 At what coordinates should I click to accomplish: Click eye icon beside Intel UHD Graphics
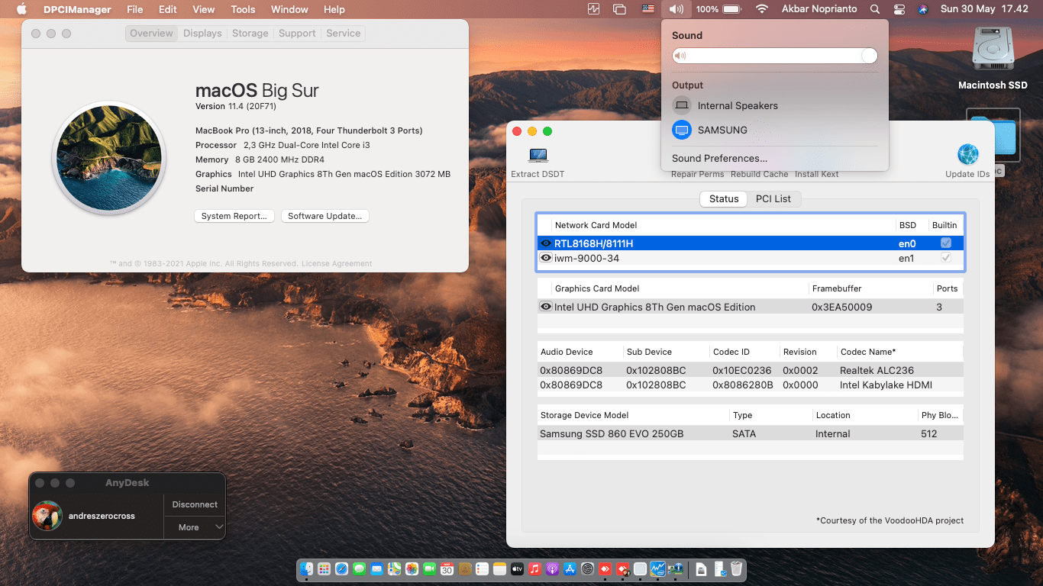(545, 307)
